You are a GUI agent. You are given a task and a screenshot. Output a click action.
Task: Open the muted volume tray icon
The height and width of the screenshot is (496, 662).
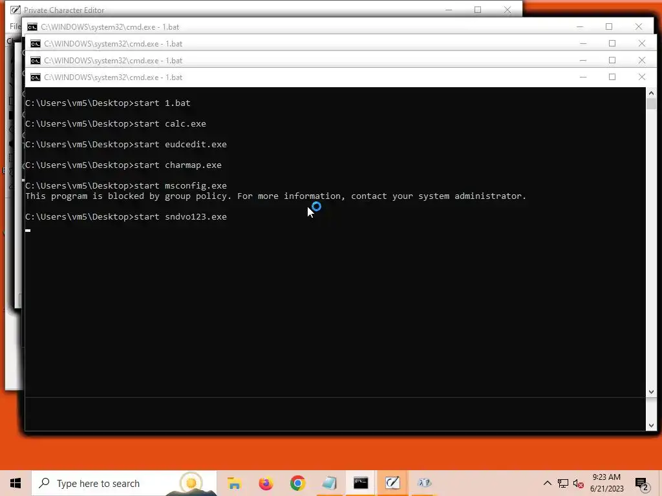click(x=579, y=483)
